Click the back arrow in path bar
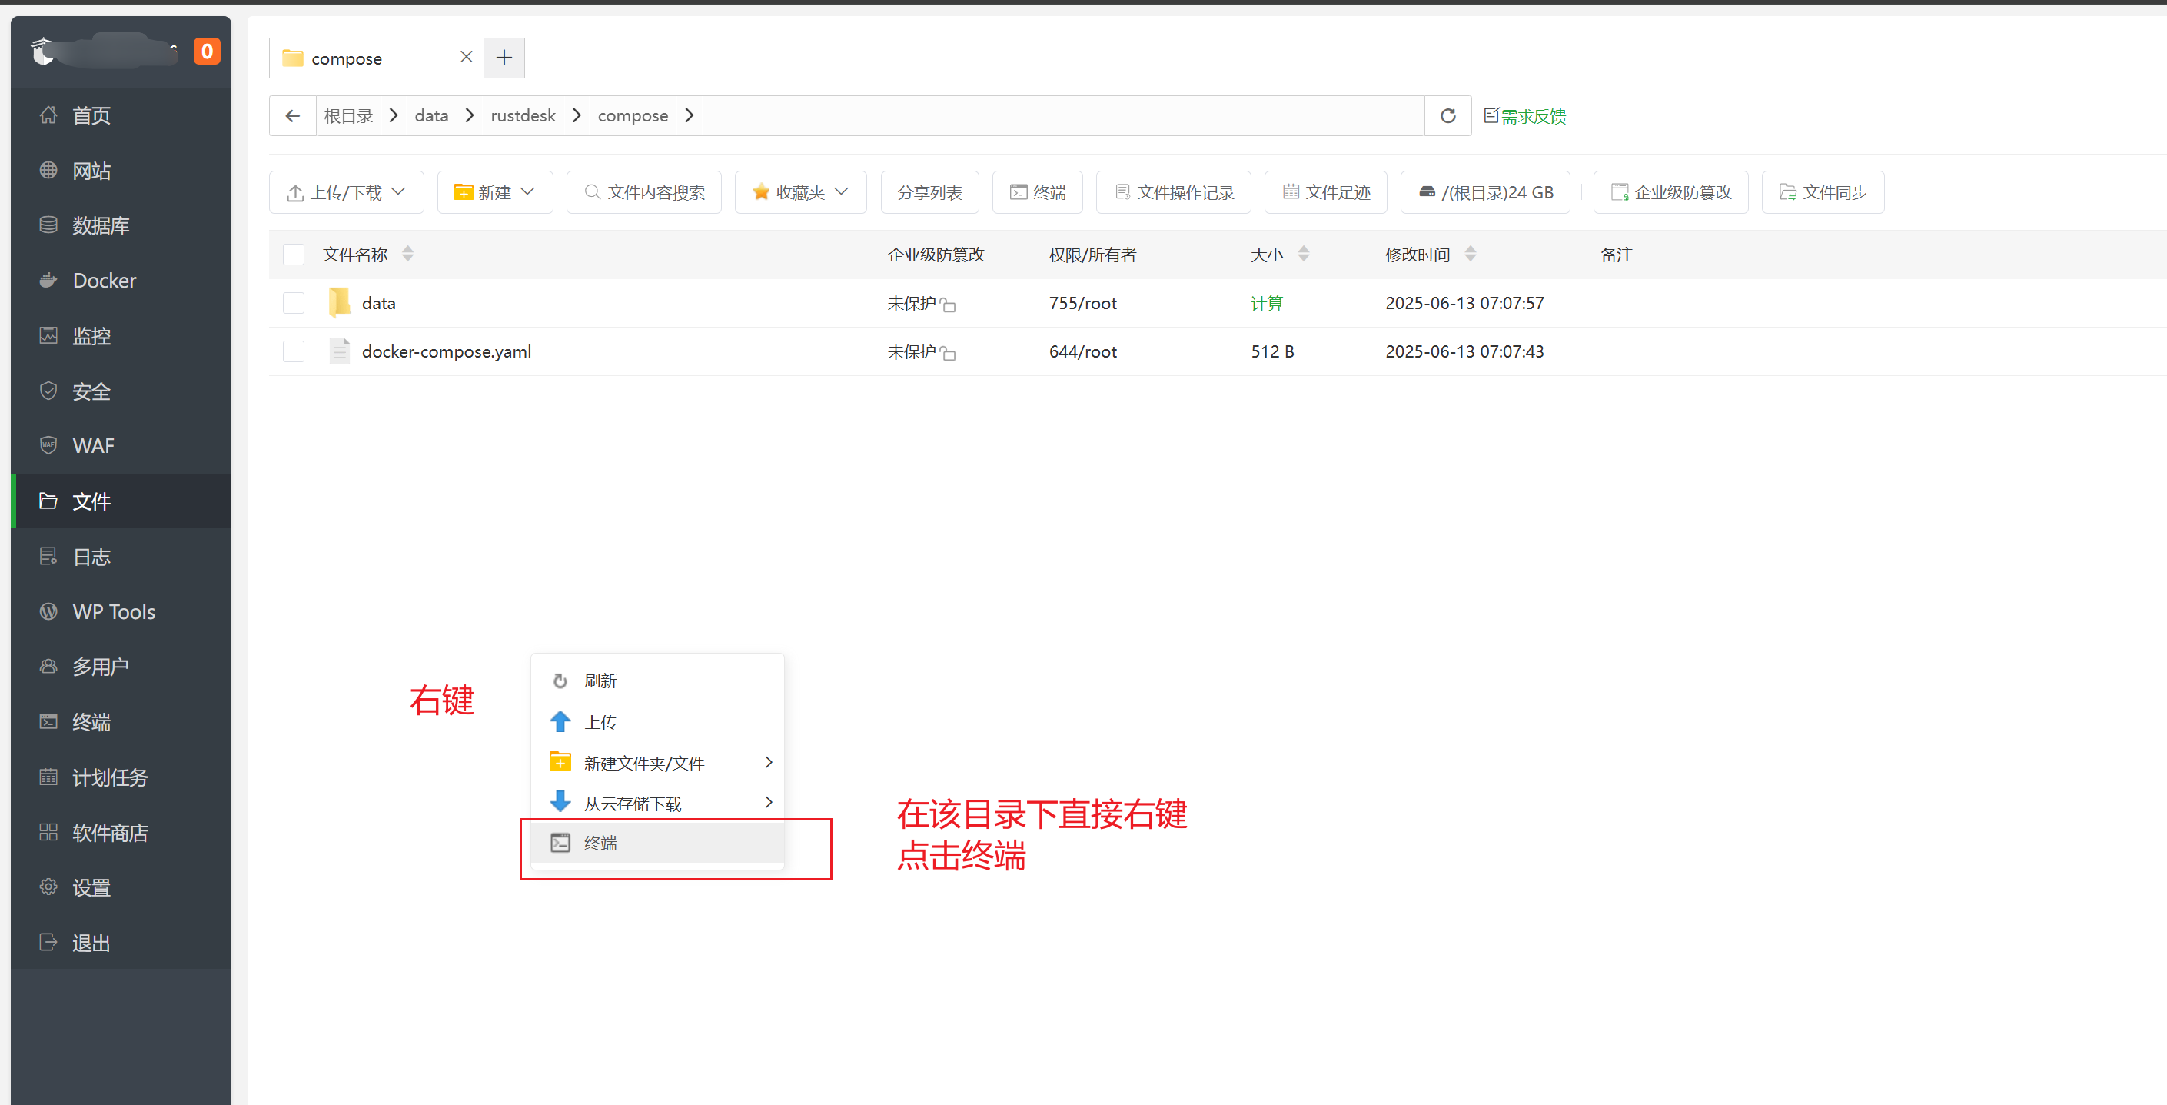Viewport: 2167px width, 1105px height. pos(293,116)
